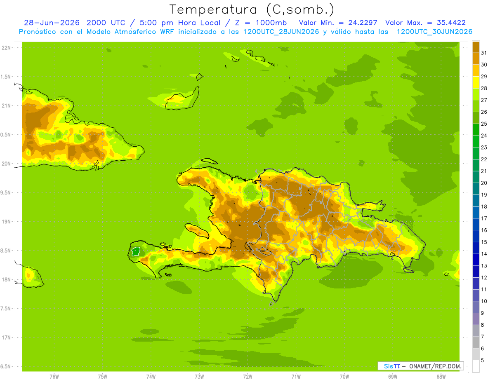This screenshot has width=495, height=382.
Task: Click legend label "27"
Action: [484, 100]
